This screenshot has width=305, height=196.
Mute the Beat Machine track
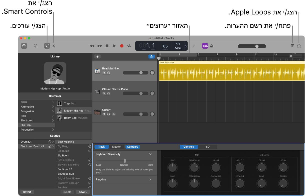click(104, 72)
